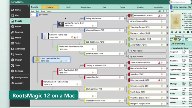Collapse Leroy Leander Harris-1 life summary
Viewport: 192px width, 108px height.
point(172,48)
